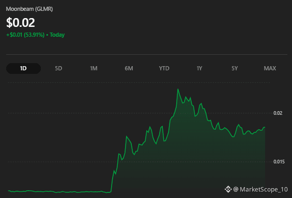Click the 0.02 axis label
This screenshot has width=292, height=198.
278,113
